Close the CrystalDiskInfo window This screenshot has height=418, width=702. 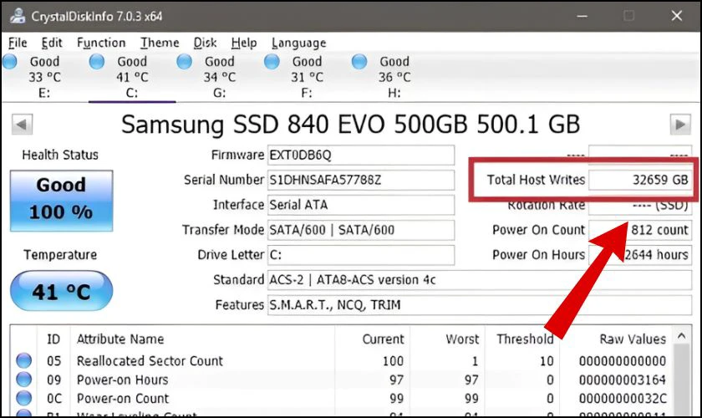[x=676, y=16]
